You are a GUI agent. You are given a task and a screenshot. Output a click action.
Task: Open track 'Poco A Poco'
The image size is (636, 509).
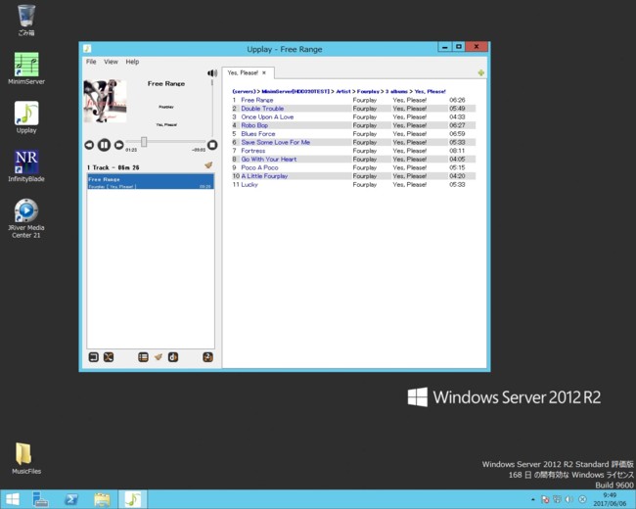coord(259,167)
